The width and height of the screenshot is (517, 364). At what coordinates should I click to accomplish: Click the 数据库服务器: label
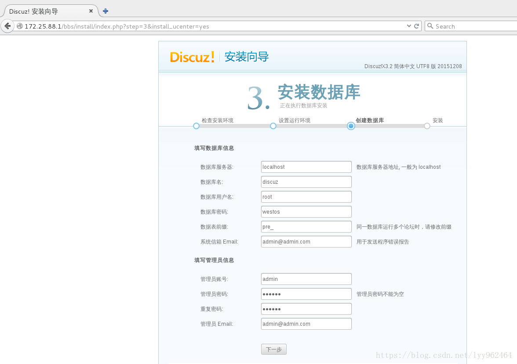pyautogui.click(x=217, y=167)
